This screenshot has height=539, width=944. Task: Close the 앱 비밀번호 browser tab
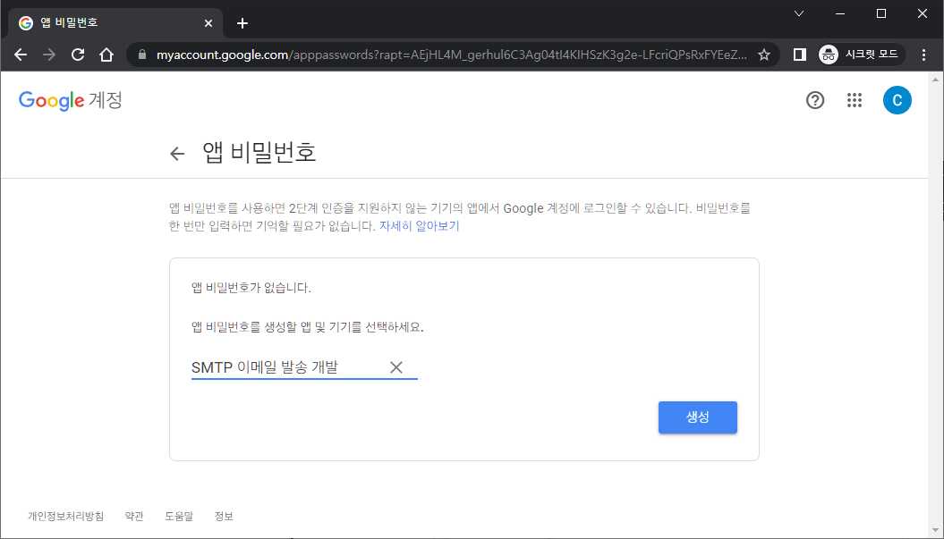pos(208,23)
